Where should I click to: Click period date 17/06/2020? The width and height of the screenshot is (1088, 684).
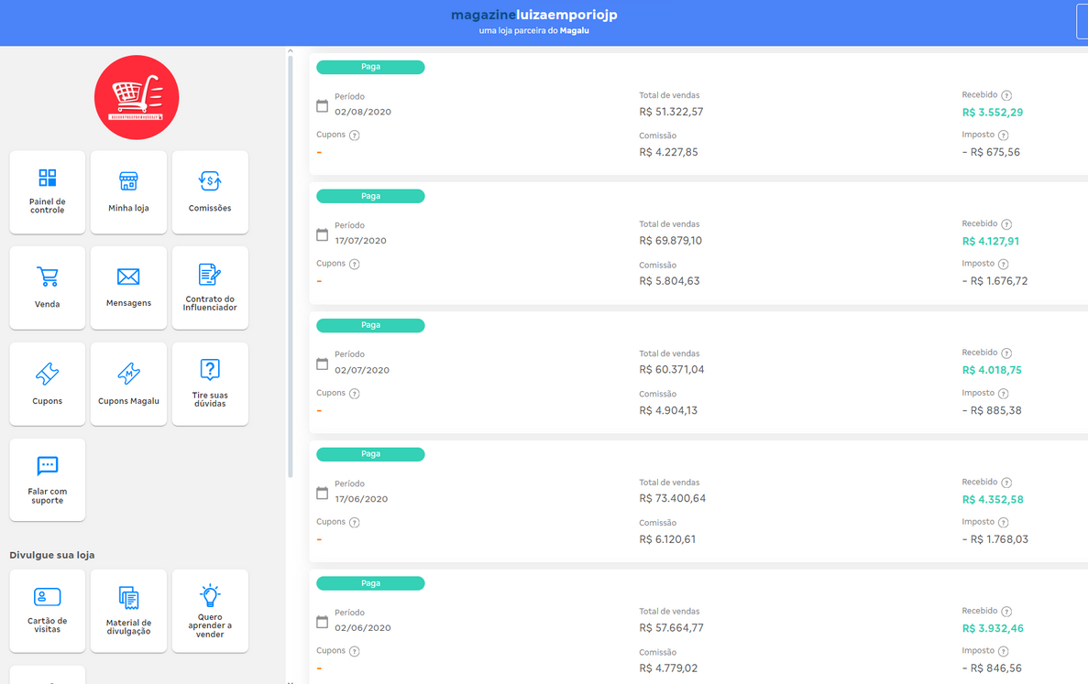361,499
